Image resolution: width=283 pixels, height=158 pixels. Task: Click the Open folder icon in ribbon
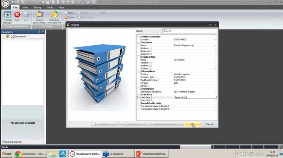click(69, 17)
